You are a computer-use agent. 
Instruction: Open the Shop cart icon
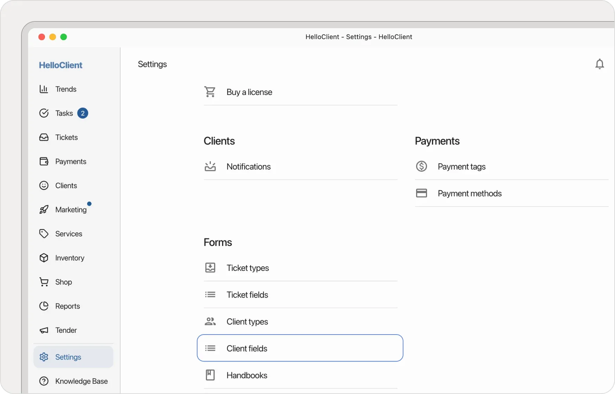[x=44, y=282]
